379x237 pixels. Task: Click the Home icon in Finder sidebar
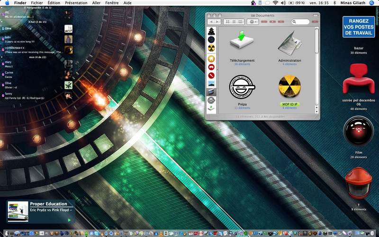tap(211, 58)
